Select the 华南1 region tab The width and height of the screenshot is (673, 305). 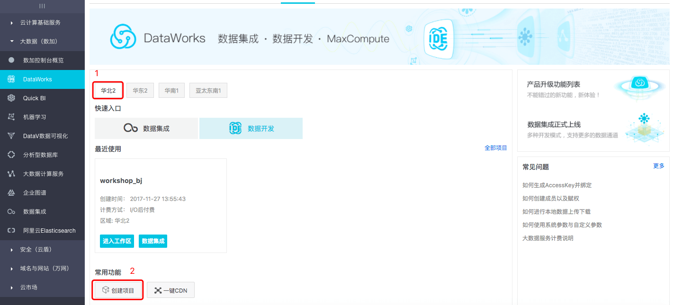coord(171,90)
